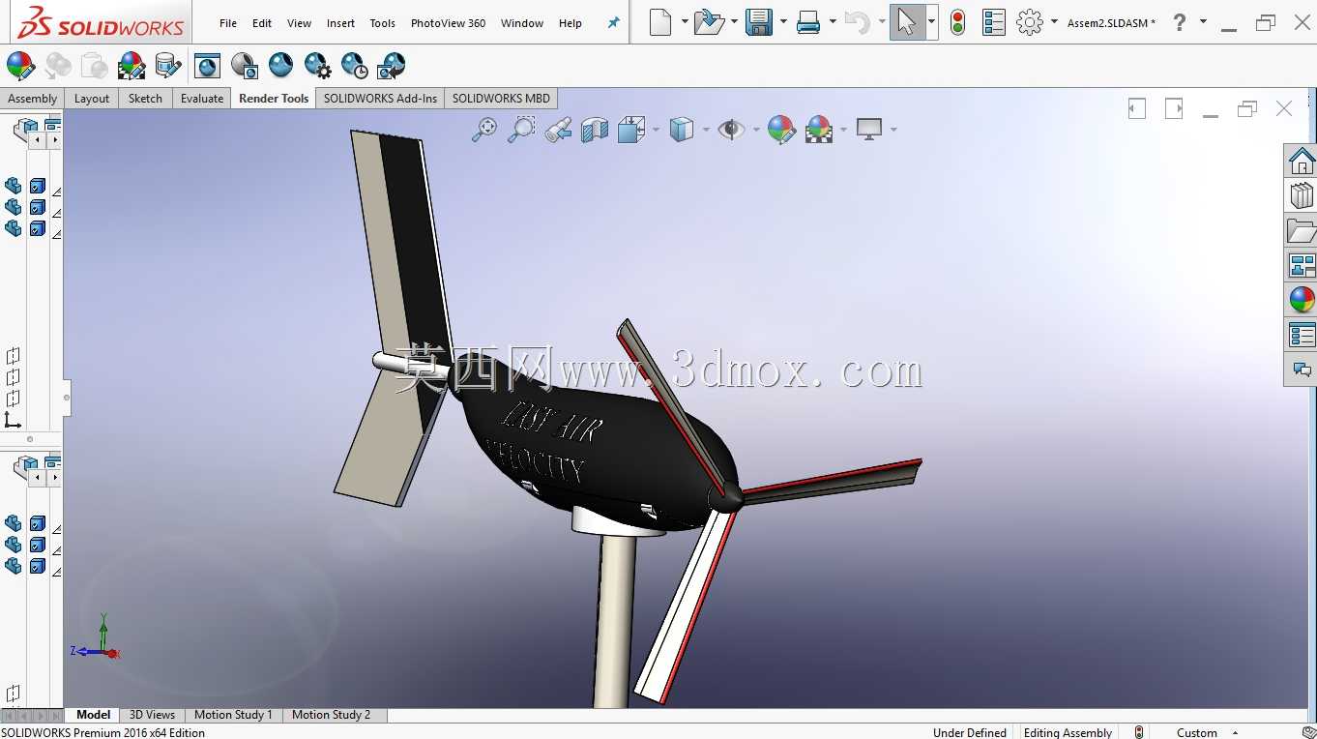Toggle the Section View tool

(x=595, y=129)
